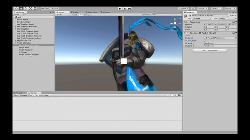Select Main Camera in Hierarchy

coord(22,19)
